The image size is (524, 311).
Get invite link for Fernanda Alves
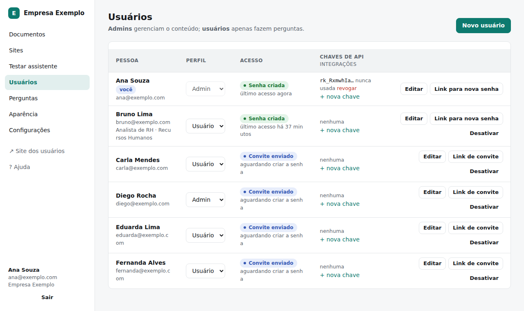click(476, 264)
